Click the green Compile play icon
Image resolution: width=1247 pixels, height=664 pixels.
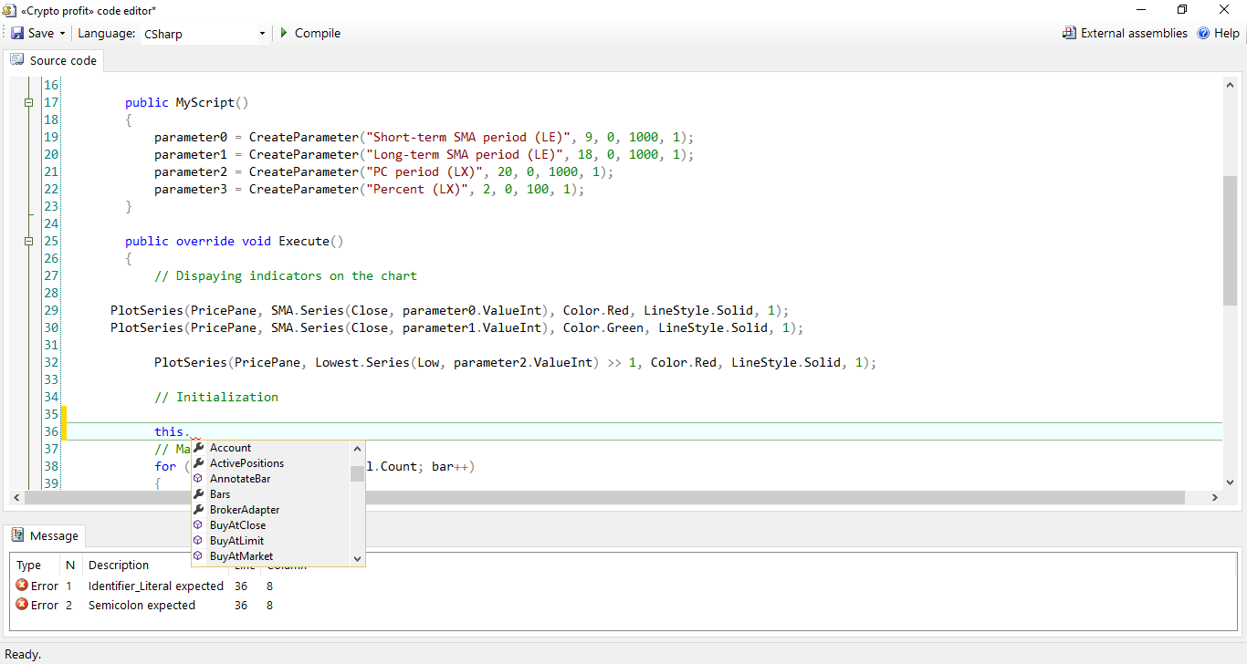(x=284, y=33)
